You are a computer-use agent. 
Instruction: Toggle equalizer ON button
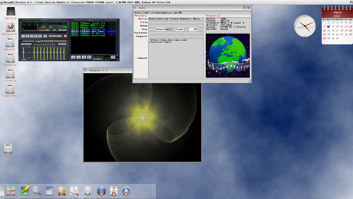[x=23, y=44]
